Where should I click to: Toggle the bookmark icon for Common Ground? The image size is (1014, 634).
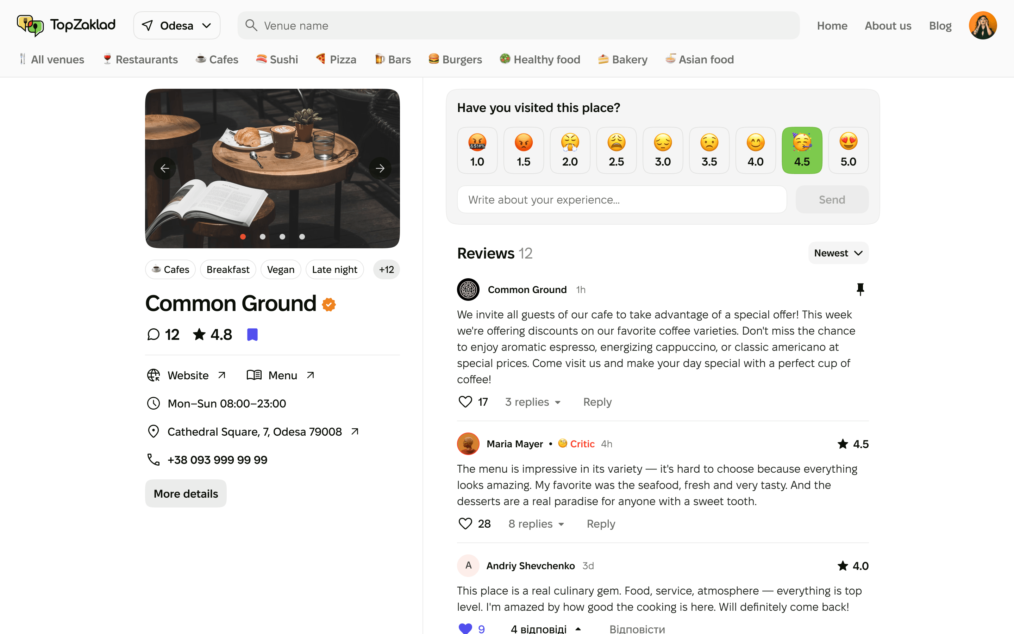pos(252,335)
